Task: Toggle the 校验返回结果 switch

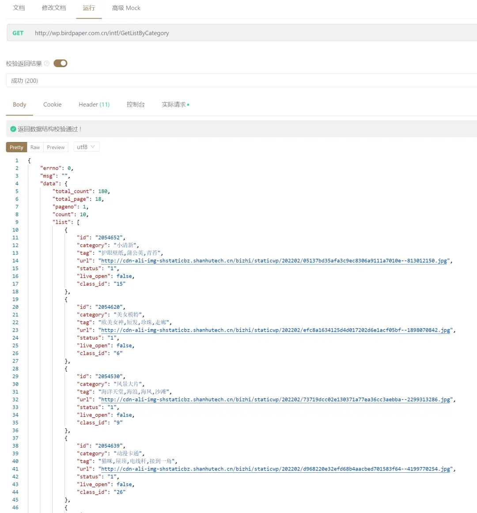Action: tap(61, 63)
